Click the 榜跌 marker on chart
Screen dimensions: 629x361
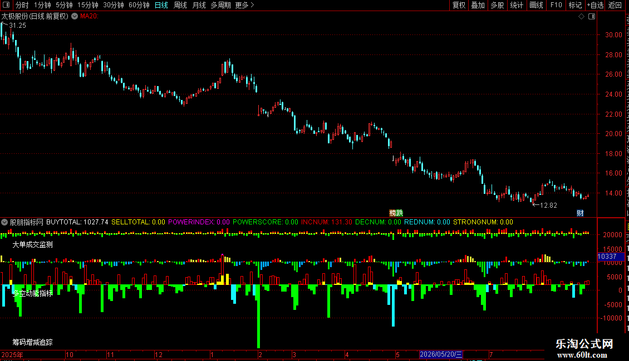396,213
